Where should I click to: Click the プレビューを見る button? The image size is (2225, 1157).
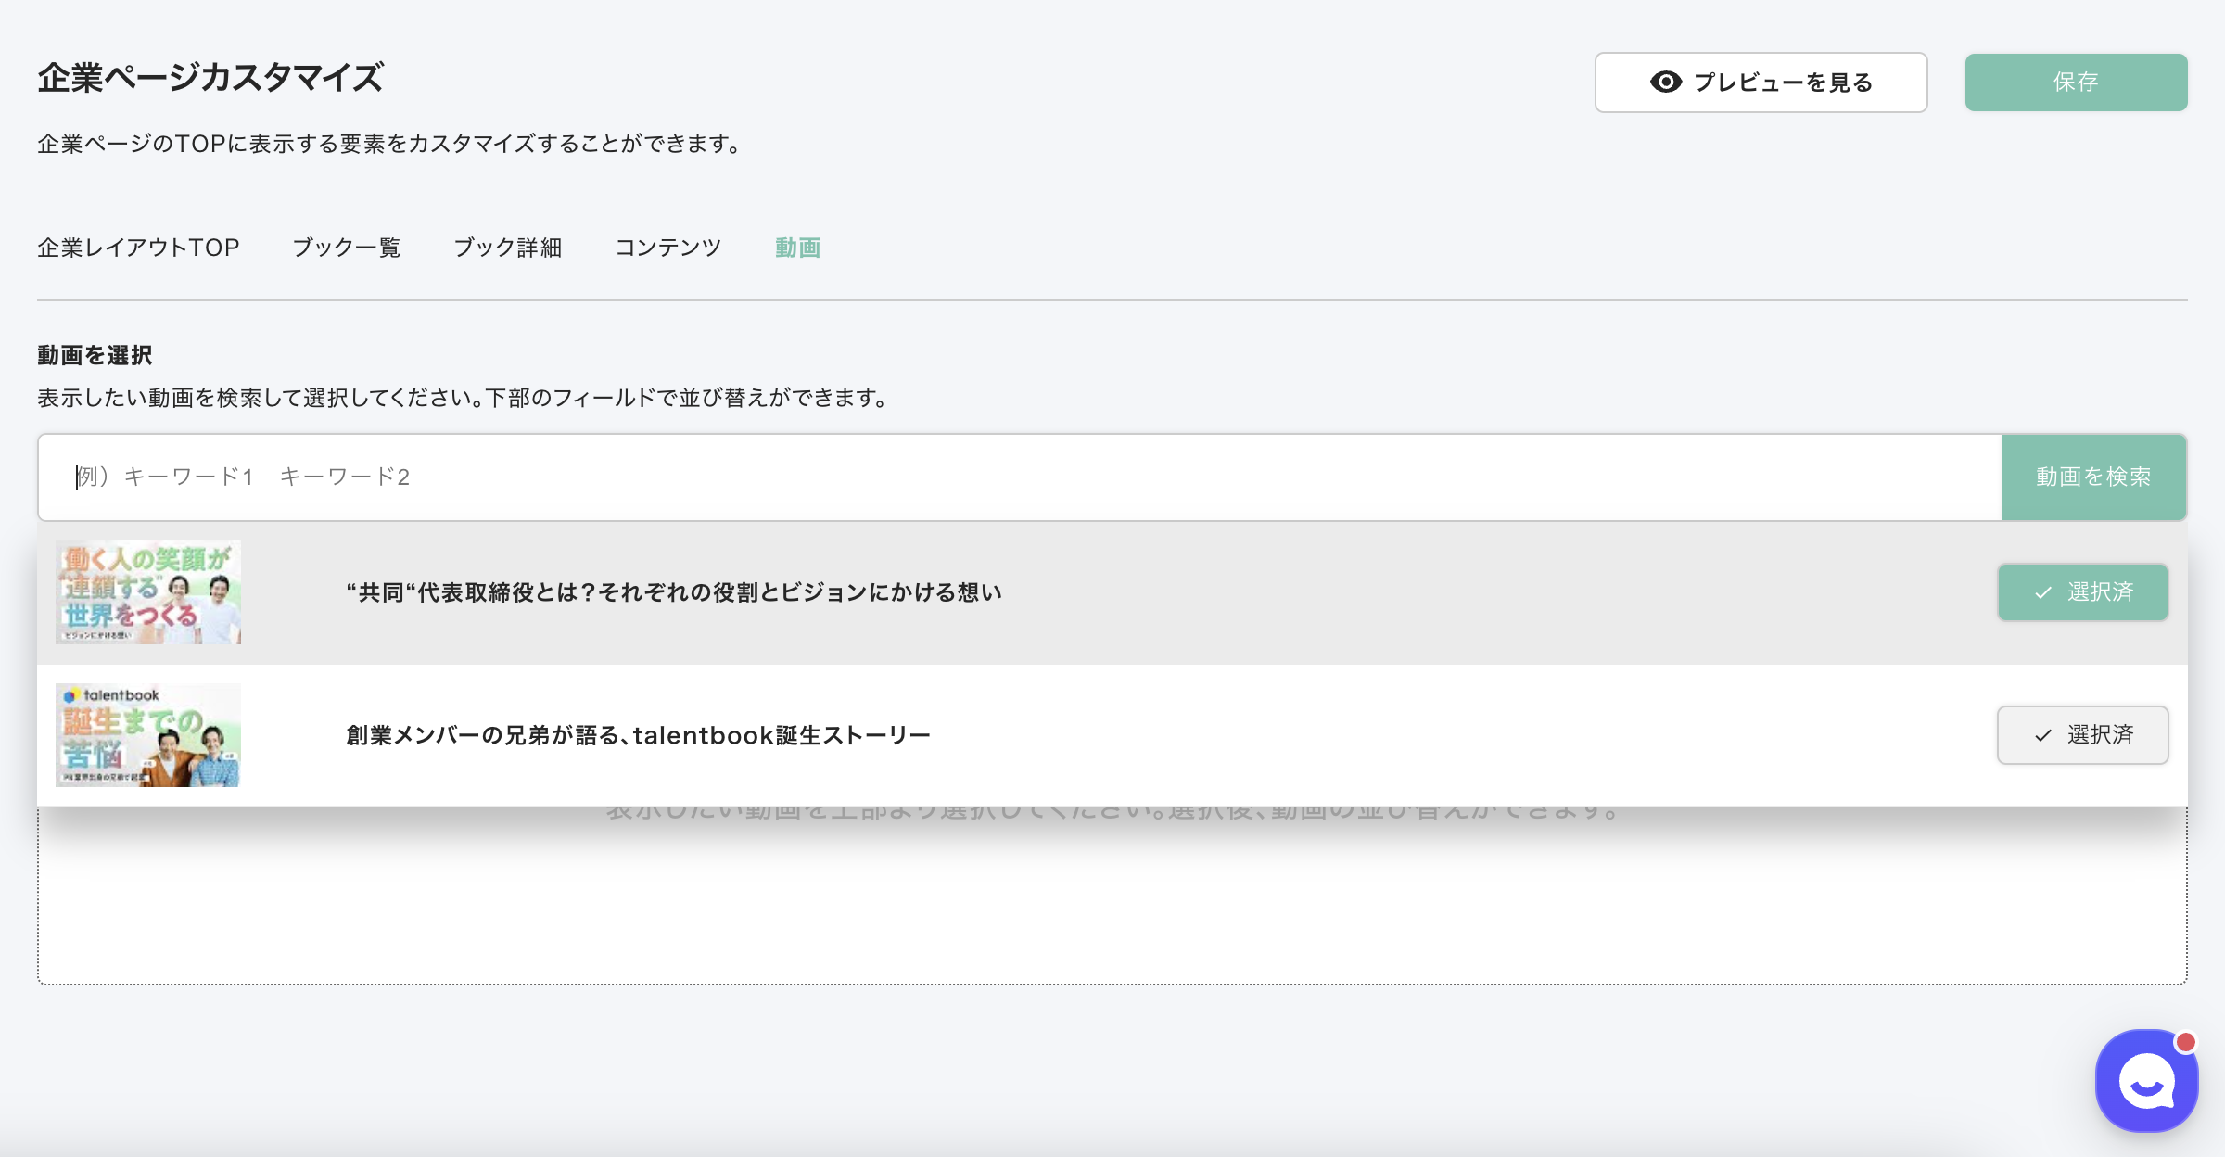[x=1761, y=83]
